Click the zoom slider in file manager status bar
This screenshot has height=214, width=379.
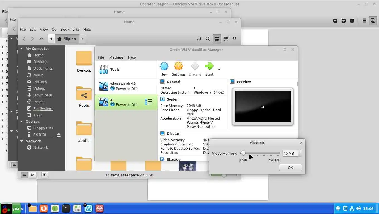pyautogui.click(x=224, y=175)
